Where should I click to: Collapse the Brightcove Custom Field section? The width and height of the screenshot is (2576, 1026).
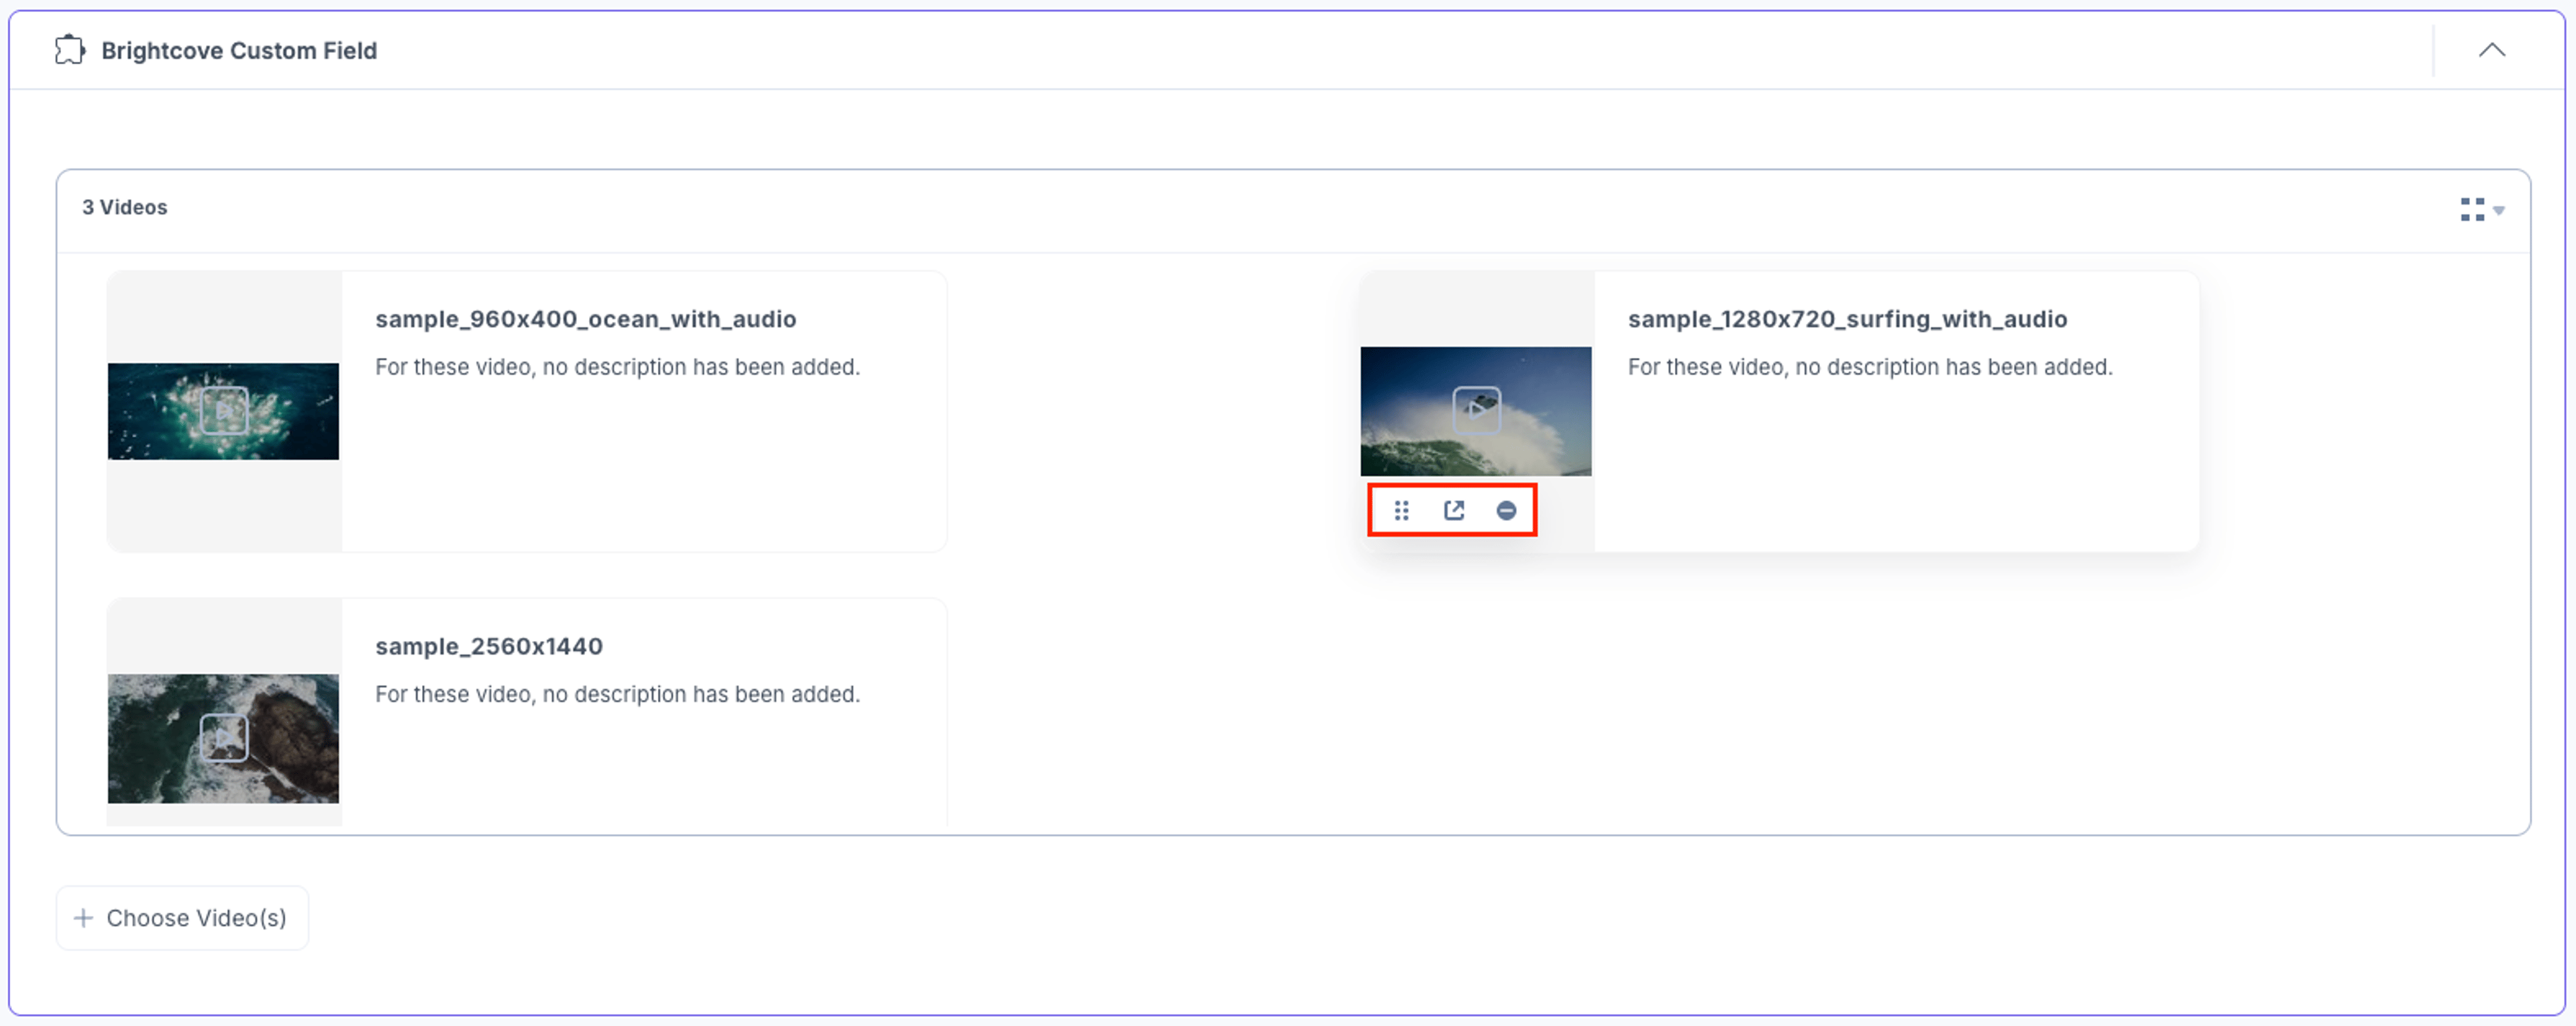[x=2492, y=50]
